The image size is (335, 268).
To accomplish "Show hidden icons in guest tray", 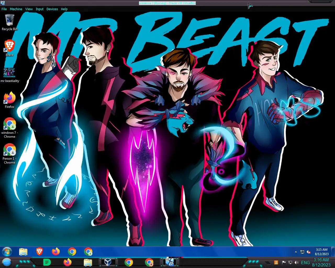I will (296, 252).
